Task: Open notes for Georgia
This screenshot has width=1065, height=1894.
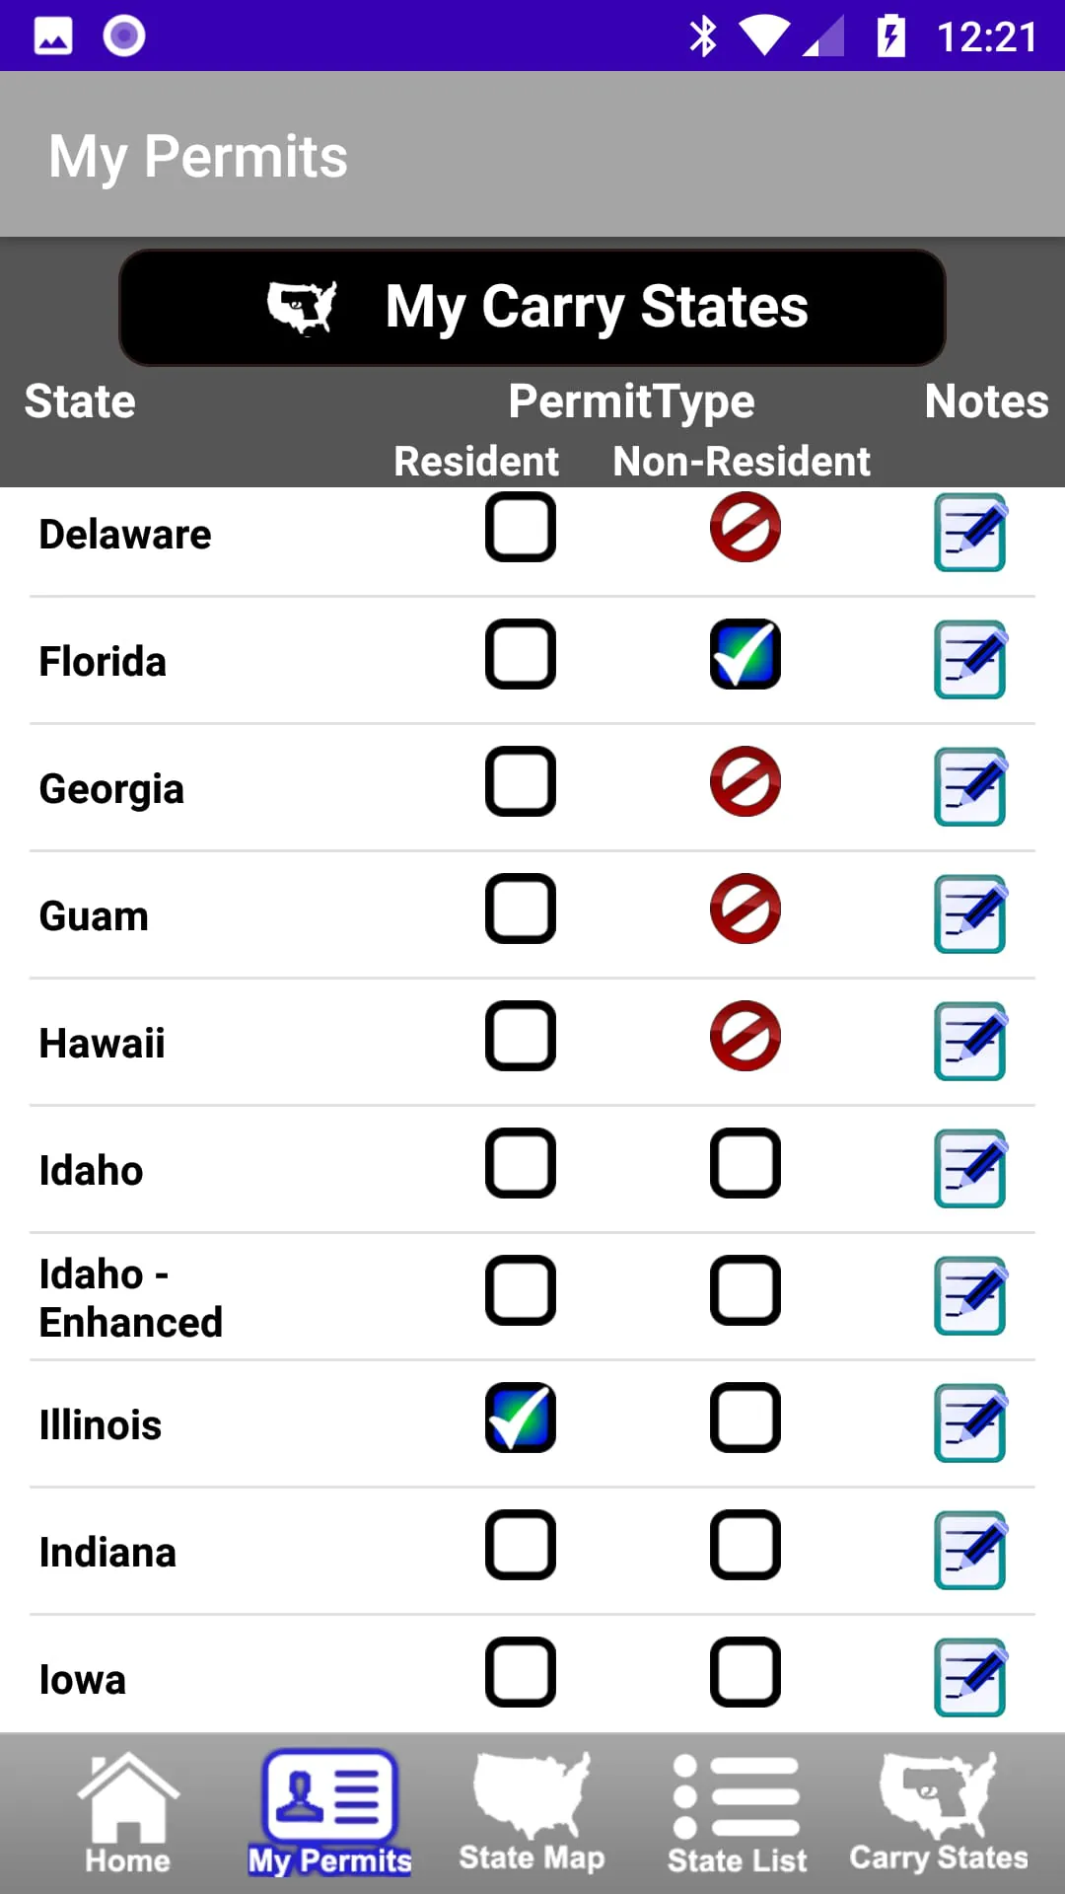Action: click(969, 787)
